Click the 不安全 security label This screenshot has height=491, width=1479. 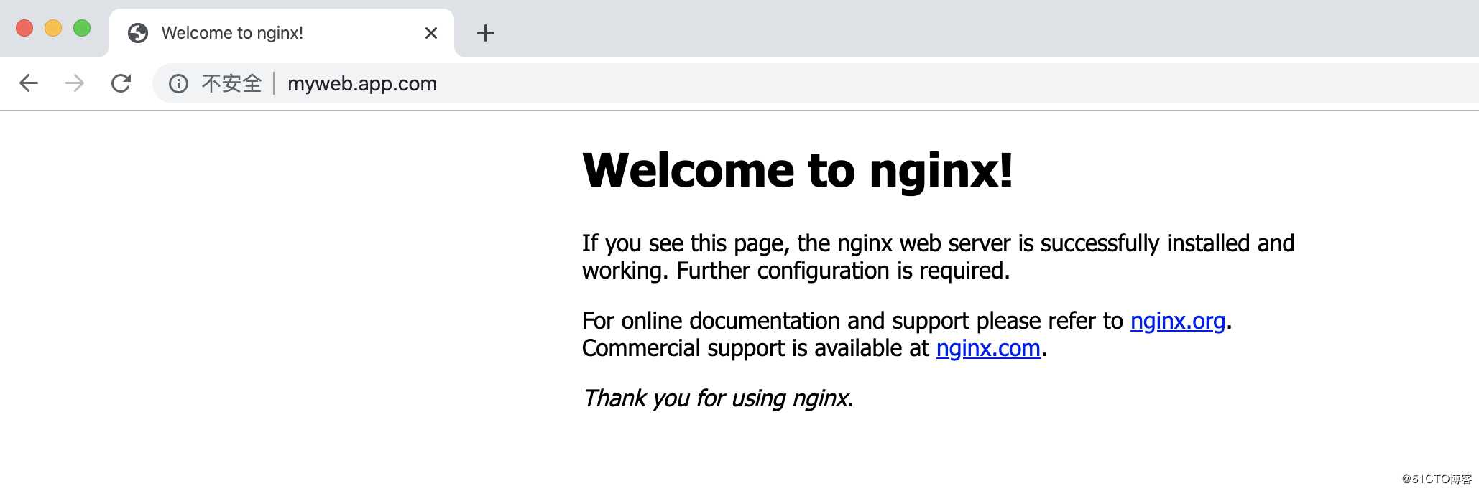point(231,84)
